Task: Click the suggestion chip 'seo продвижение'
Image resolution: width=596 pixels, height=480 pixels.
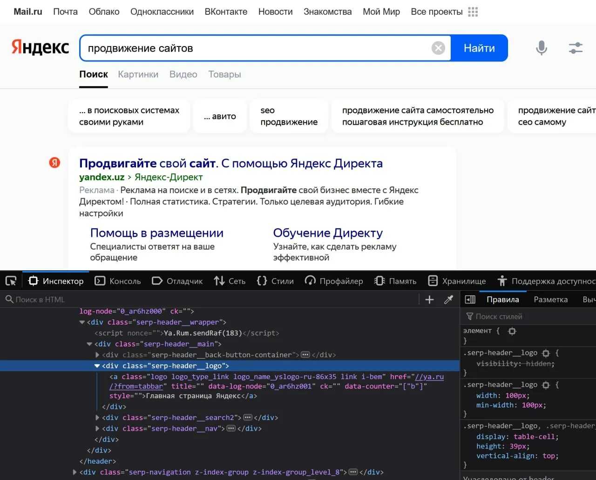Action: point(289,116)
